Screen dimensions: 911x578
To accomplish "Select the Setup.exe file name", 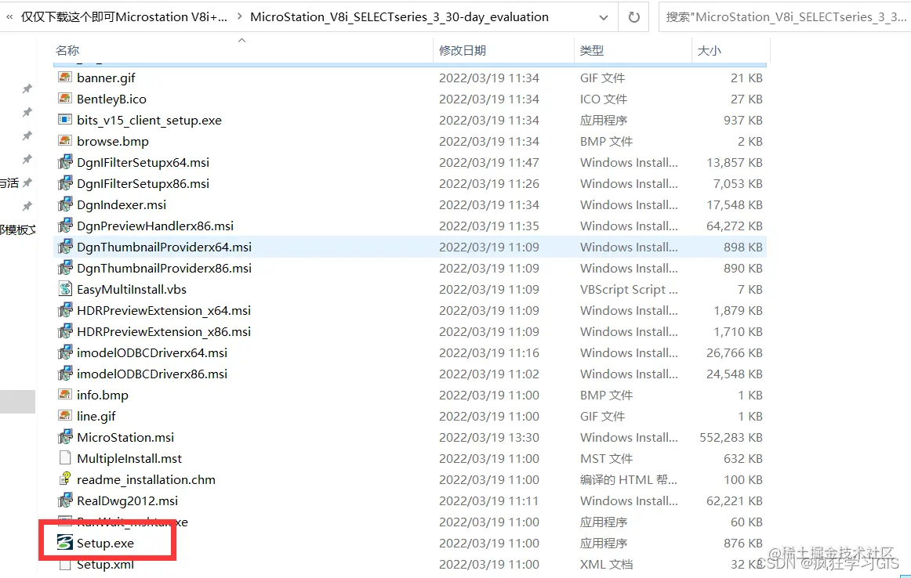I will [x=105, y=544].
